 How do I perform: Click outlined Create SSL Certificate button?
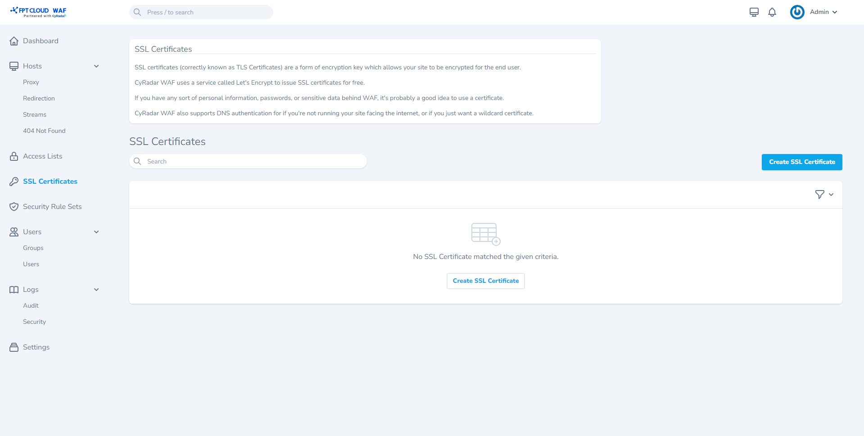[485, 281]
